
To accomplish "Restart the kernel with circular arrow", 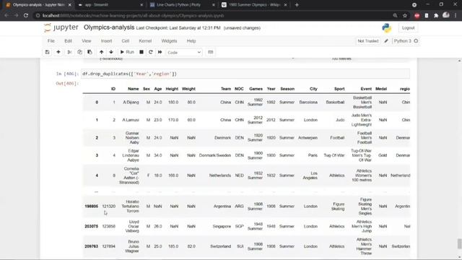I will (x=151, y=52).
